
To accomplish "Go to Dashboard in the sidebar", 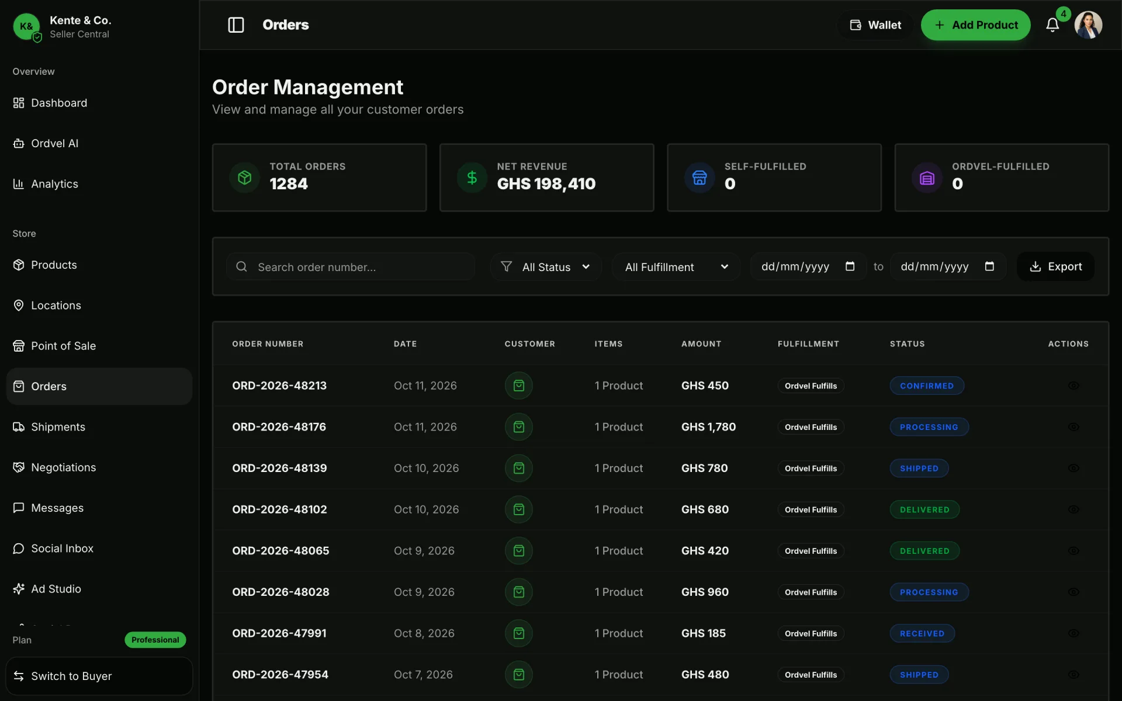I will click(99, 103).
